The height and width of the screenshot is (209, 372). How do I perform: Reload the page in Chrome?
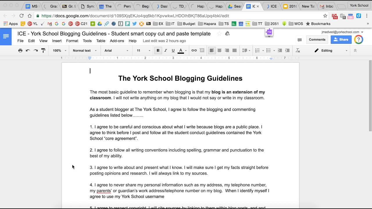pyautogui.click(x=22, y=16)
